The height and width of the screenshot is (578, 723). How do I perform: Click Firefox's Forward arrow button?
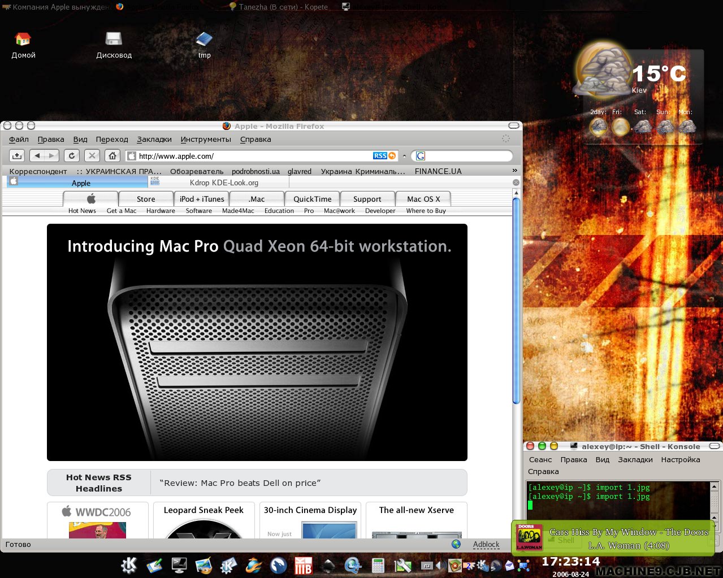[51, 155]
